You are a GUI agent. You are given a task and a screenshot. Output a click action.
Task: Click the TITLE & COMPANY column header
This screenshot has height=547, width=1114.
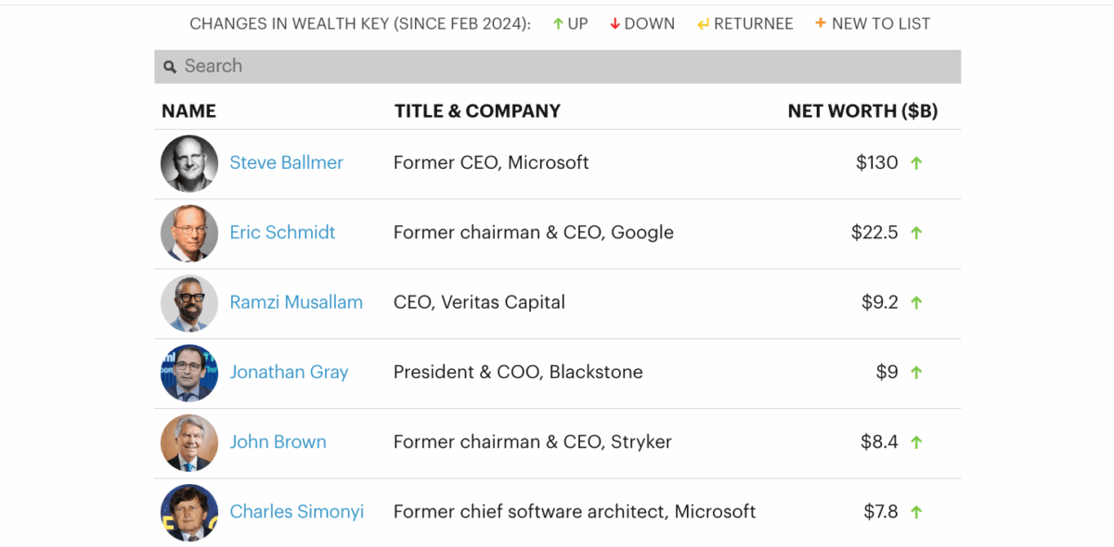pyautogui.click(x=477, y=111)
